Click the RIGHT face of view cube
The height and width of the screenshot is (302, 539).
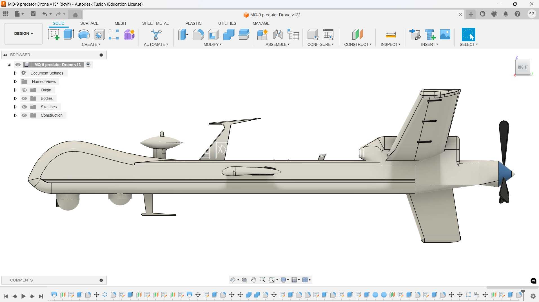point(523,67)
